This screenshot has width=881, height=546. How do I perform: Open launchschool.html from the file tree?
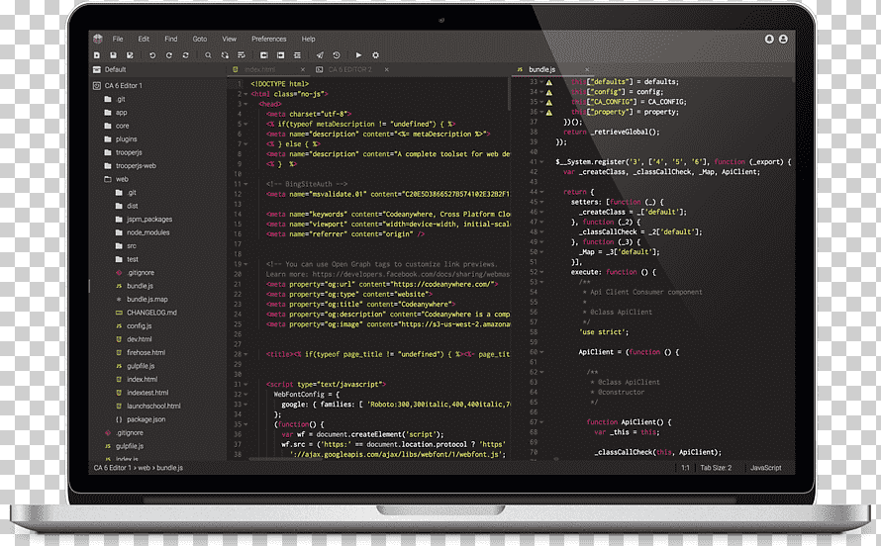point(153,406)
